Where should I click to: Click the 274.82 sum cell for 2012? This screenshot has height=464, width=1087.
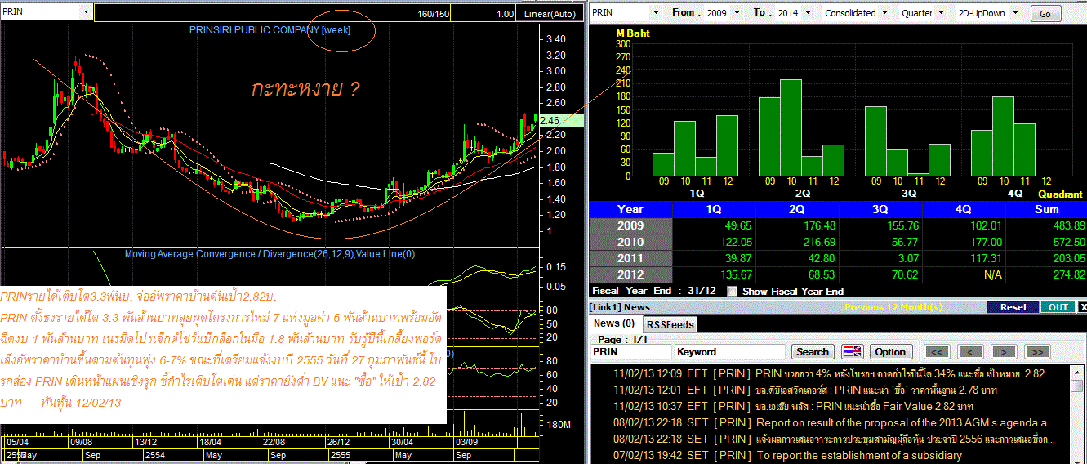point(1046,274)
